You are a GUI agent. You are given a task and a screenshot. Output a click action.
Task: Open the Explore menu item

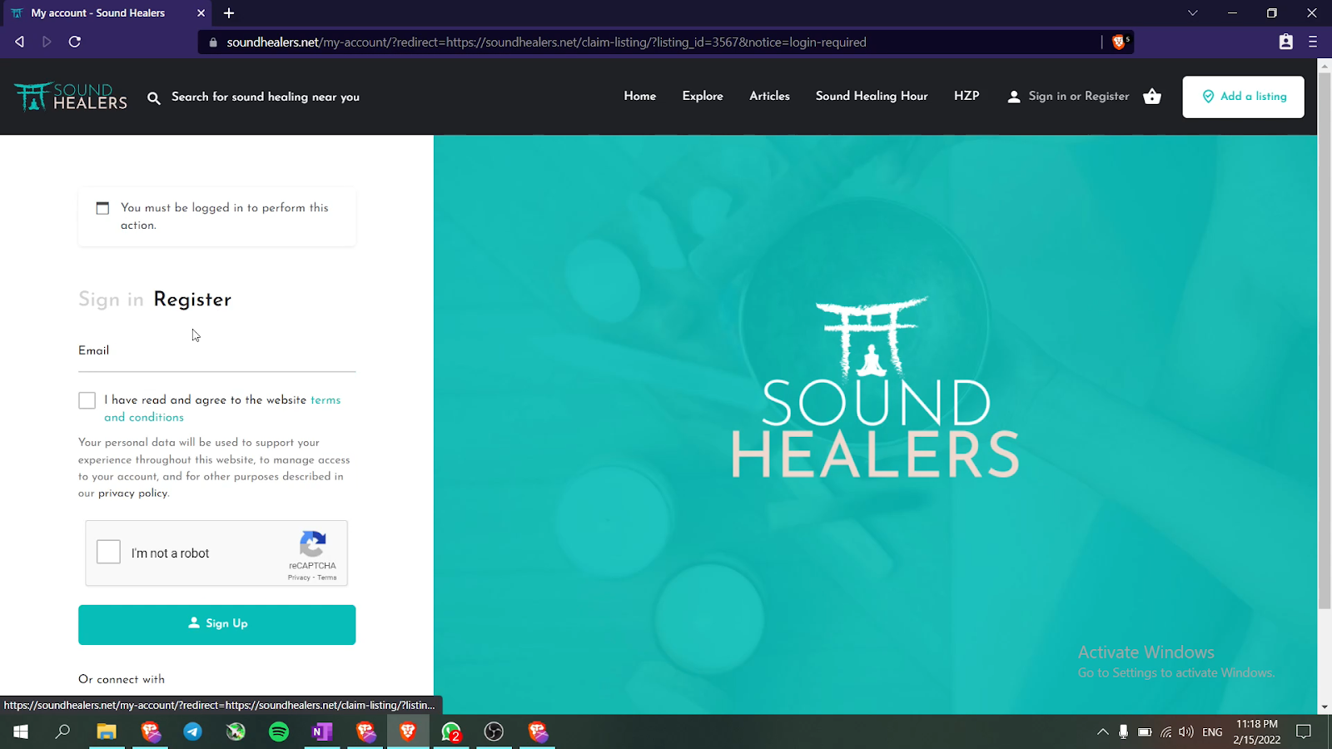[703, 96]
